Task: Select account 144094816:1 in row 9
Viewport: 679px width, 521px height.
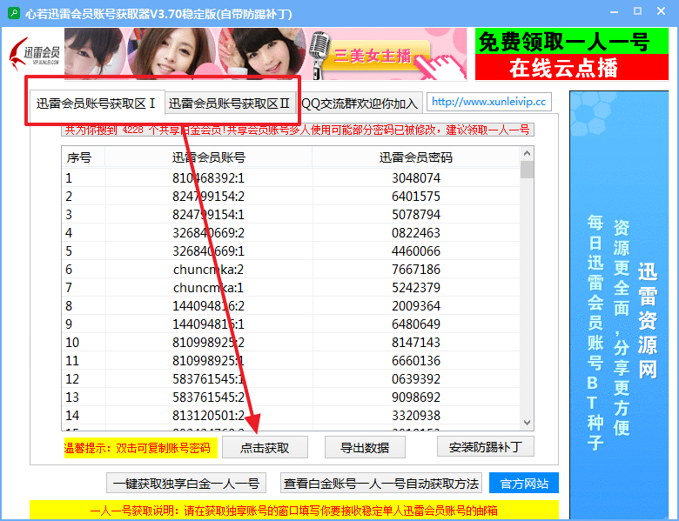Action: click(208, 324)
